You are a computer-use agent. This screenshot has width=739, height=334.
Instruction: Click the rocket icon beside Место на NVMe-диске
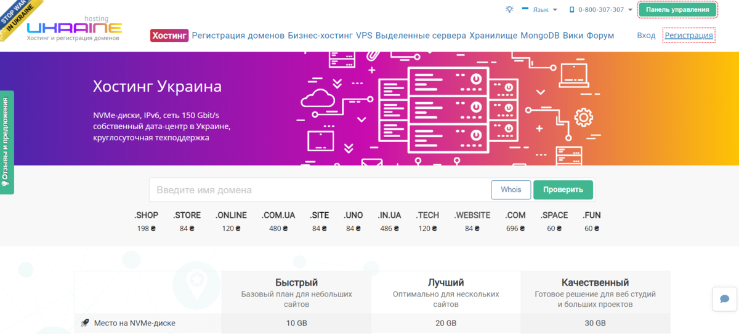85,323
